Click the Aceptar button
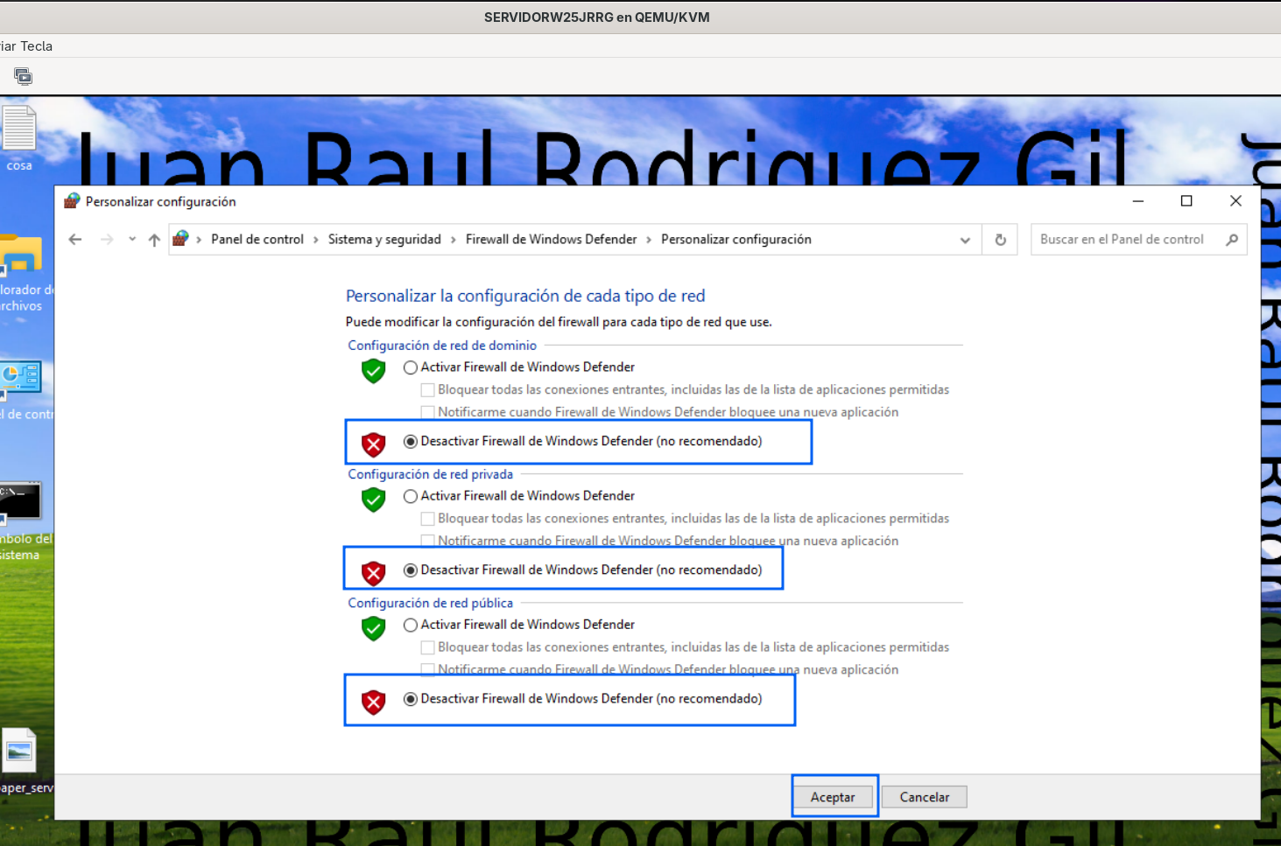The width and height of the screenshot is (1281, 846). tap(833, 797)
